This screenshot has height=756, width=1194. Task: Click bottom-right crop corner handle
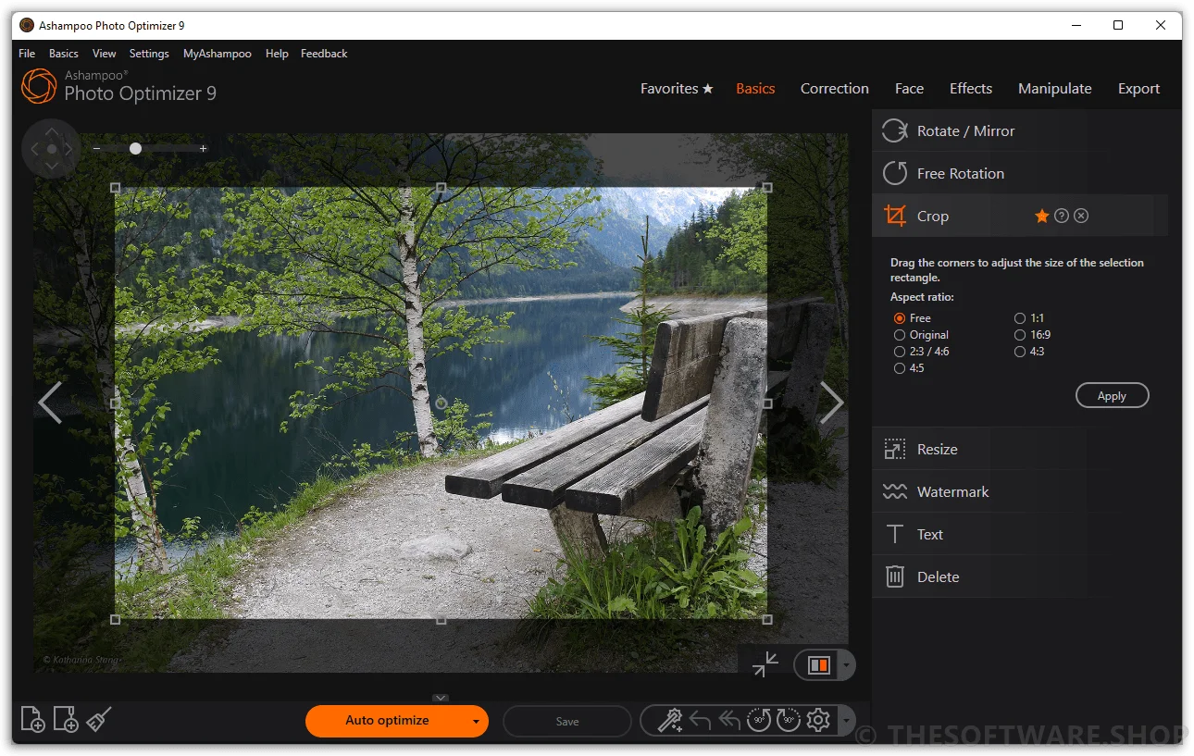point(766,619)
